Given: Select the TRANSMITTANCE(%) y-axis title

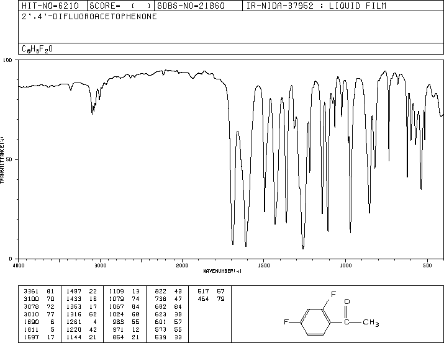Looking at the screenshot, I should [x=2, y=160].
